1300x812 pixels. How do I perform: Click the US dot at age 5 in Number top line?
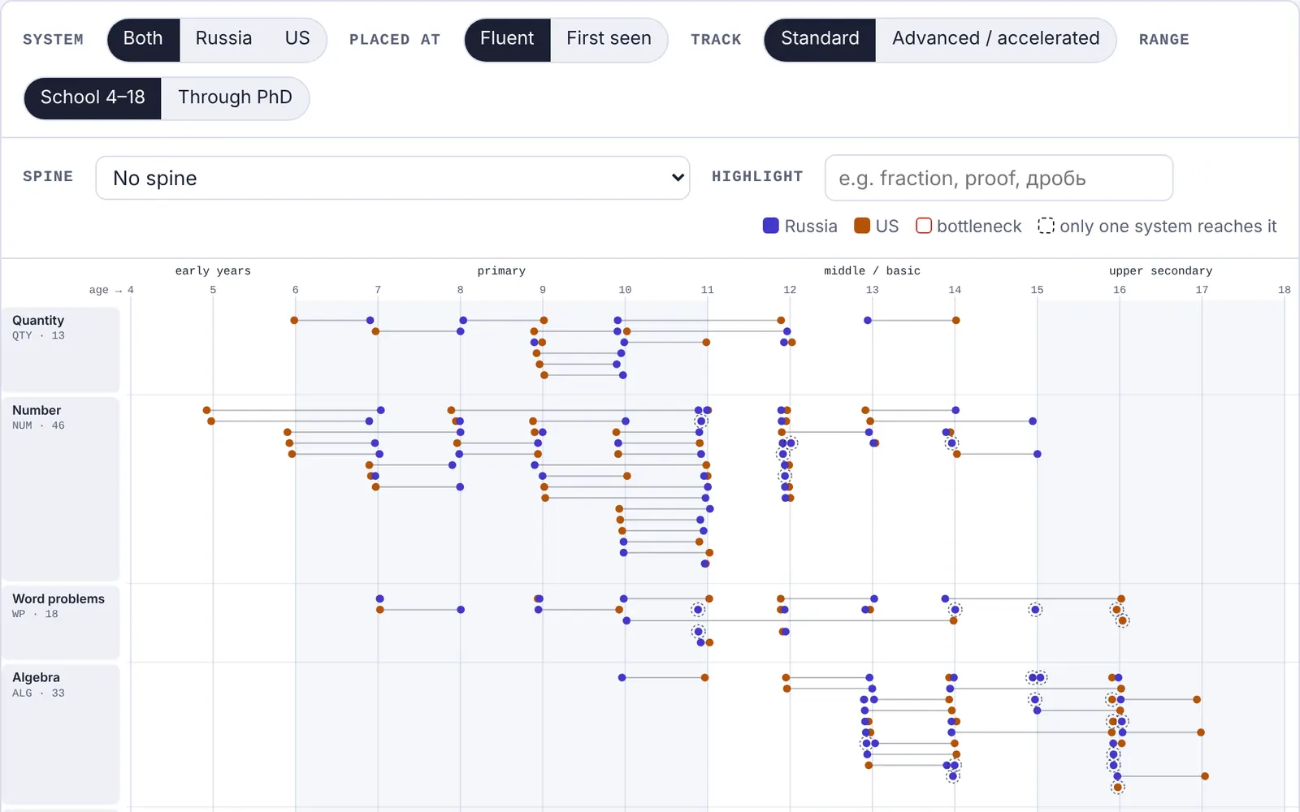[x=207, y=410]
